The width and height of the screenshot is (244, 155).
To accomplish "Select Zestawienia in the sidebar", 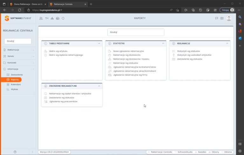I will coord(17,75).
